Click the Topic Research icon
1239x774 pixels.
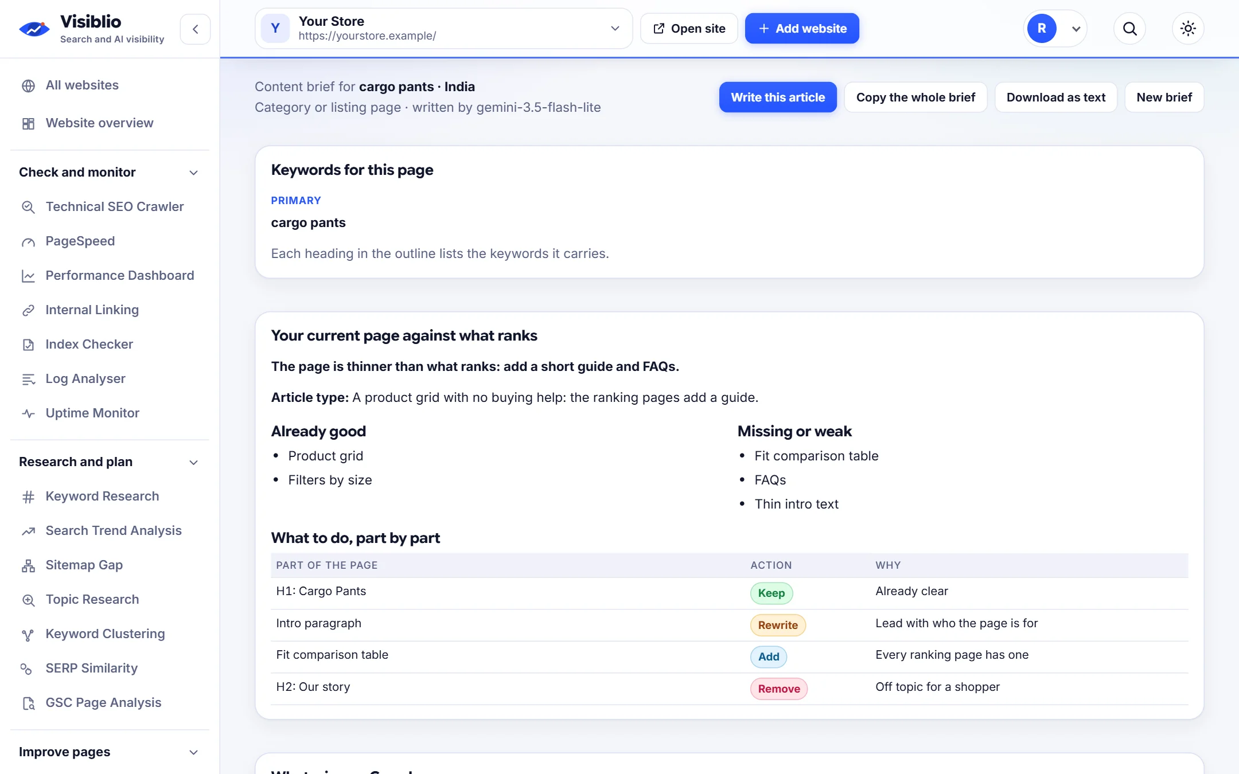(x=28, y=600)
